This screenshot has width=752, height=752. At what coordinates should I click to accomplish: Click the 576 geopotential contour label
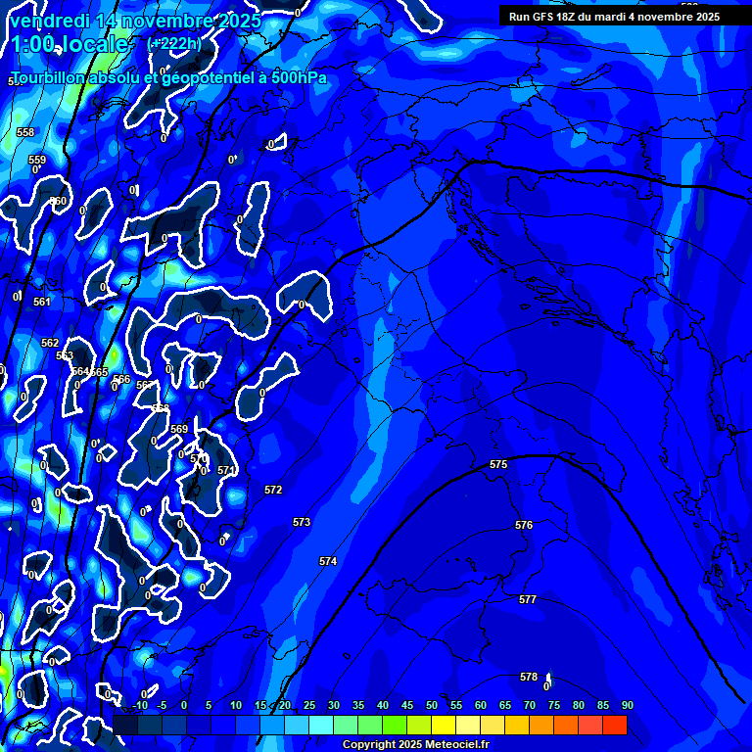pos(524,526)
